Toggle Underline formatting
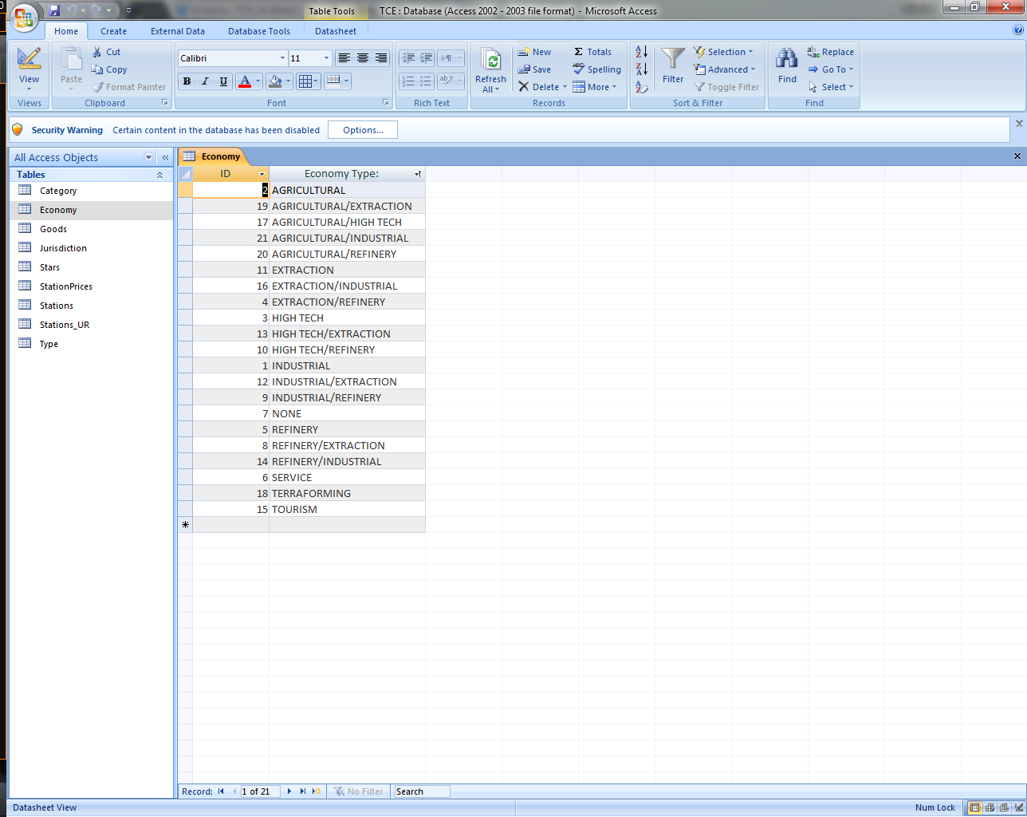Viewport: 1027px width, 817px height. 223,81
